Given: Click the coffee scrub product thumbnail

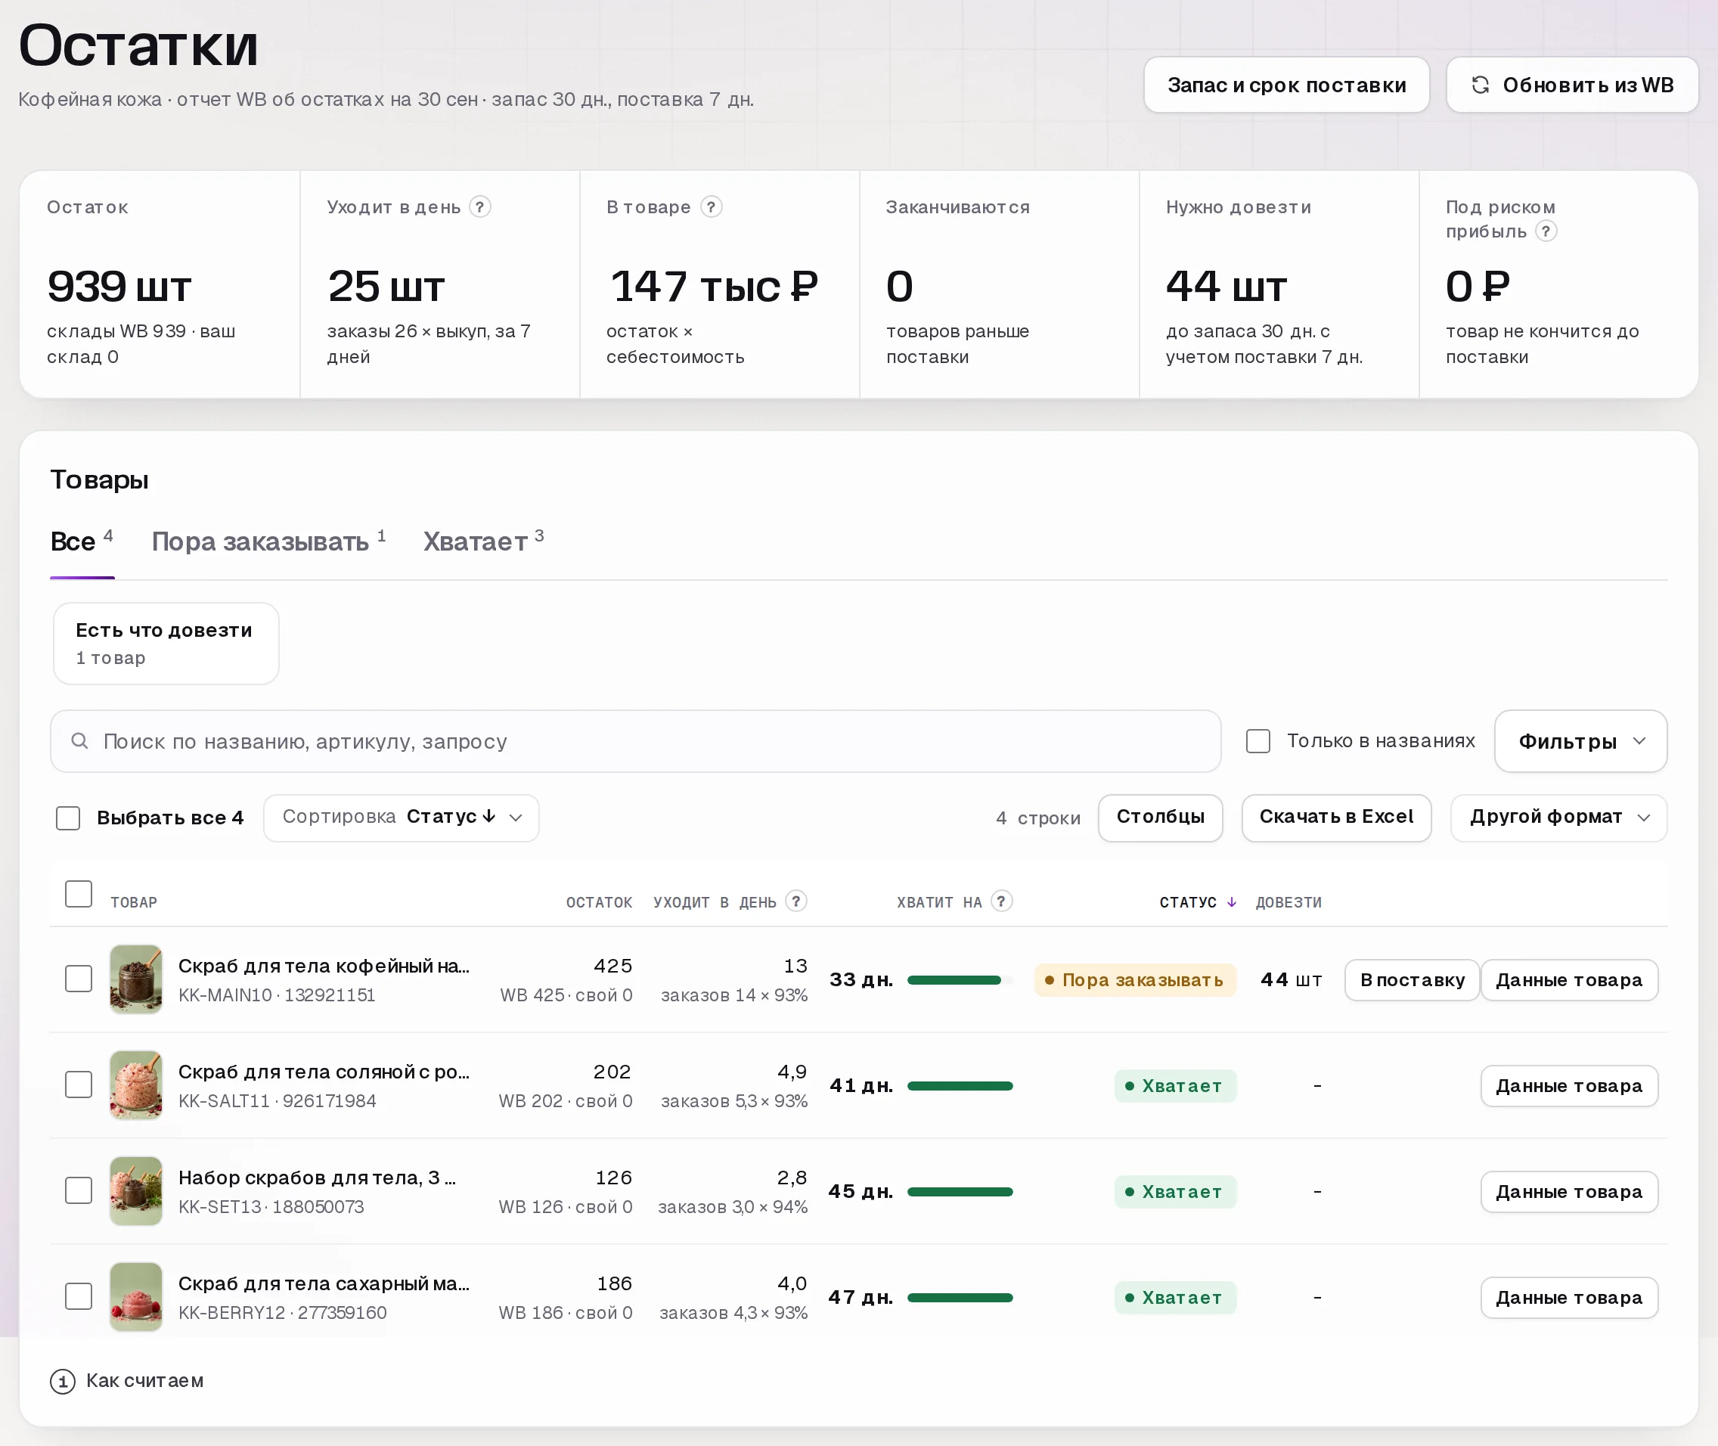Looking at the screenshot, I should [x=136, y=979].
